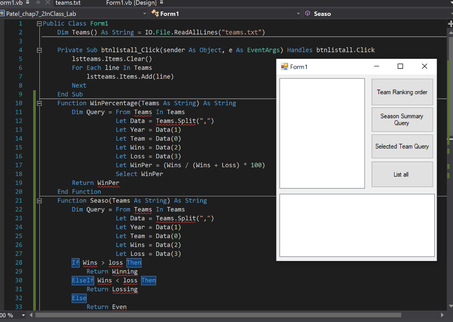The image size is (453, 322).
Task: Click the method icon beside Seaso in navigation bar
Action: point(308,13)
